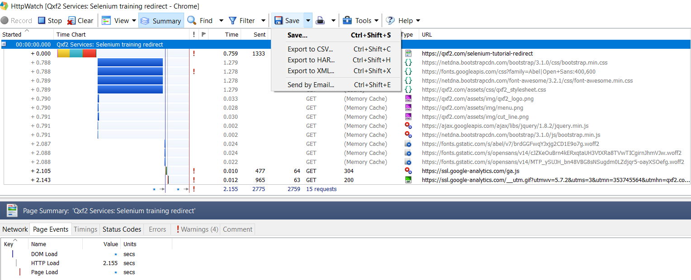Viewport: 691px width, 280px height.
Task: Click the HTML type icon for selenium-tutorial-redirect
Action: [x=408, y=54]
